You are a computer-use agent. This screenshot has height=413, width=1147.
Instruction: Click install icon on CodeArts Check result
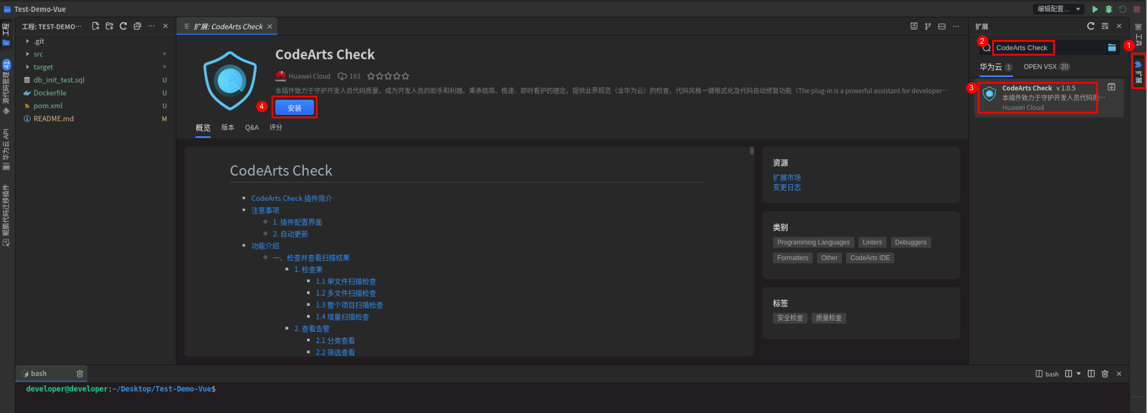(x=1111, y=87)
